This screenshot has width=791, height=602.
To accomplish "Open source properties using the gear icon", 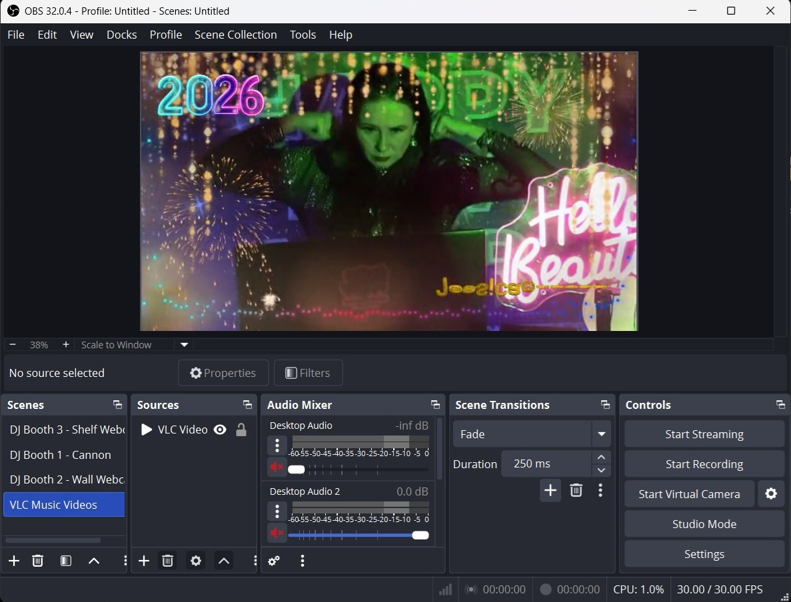I will 196,561.
